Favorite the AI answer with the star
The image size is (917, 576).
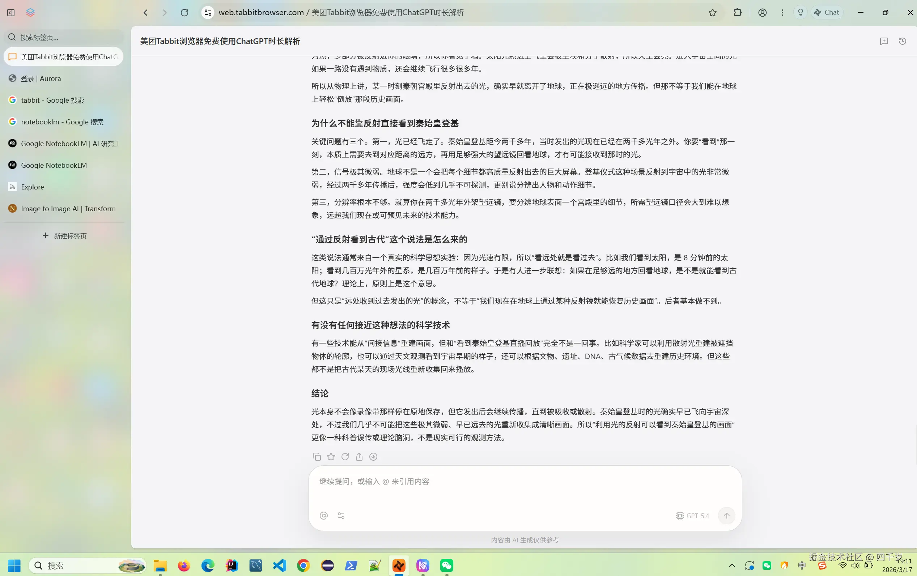pyautogui.click(x=331, y=456)
